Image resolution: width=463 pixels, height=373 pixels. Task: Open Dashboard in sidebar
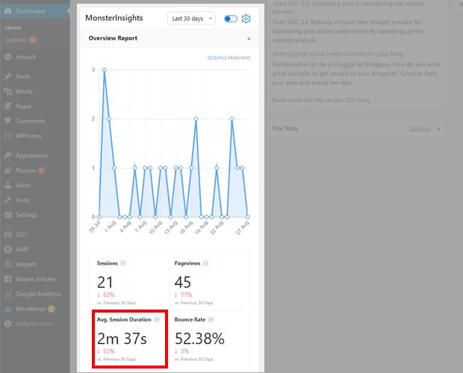tap(34, 11)
